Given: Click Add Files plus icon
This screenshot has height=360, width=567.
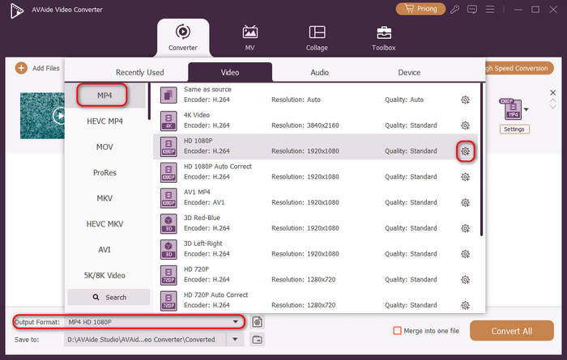Looking at the screenshot, I should pos(21,68).
